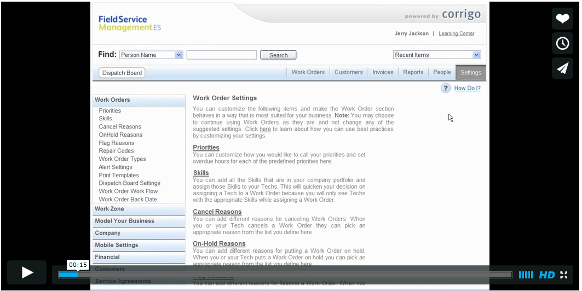The height and width of the screenshot is (291, 582).
Task: Open the Person Name find dropdown
Action: click(151, 55)
